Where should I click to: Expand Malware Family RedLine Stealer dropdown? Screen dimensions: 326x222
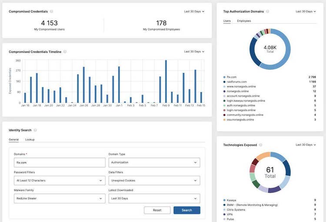tap(60, 198)
